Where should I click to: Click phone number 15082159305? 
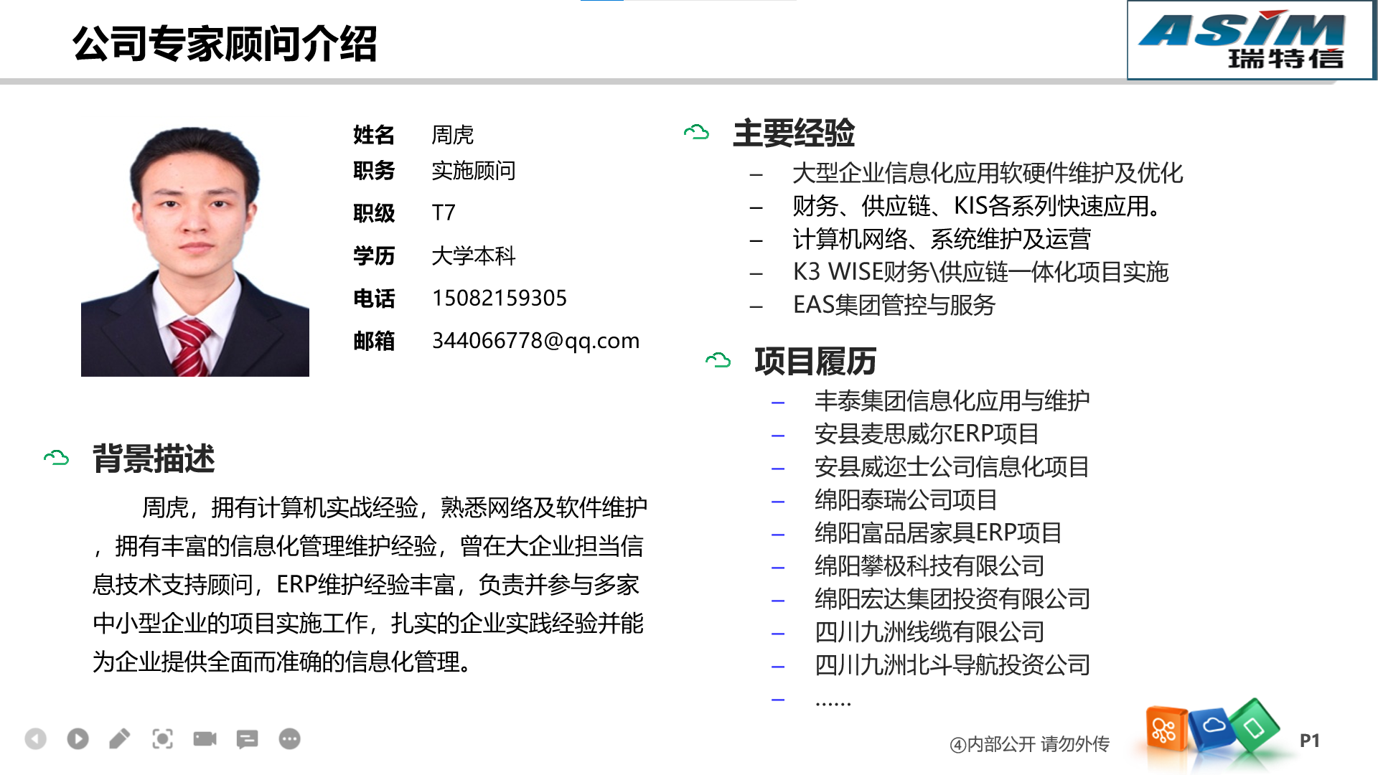tap(500, 298)
